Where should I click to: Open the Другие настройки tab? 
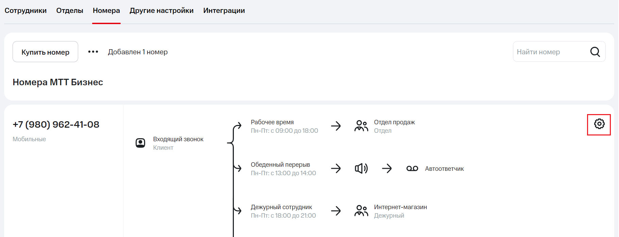(161, 11)
